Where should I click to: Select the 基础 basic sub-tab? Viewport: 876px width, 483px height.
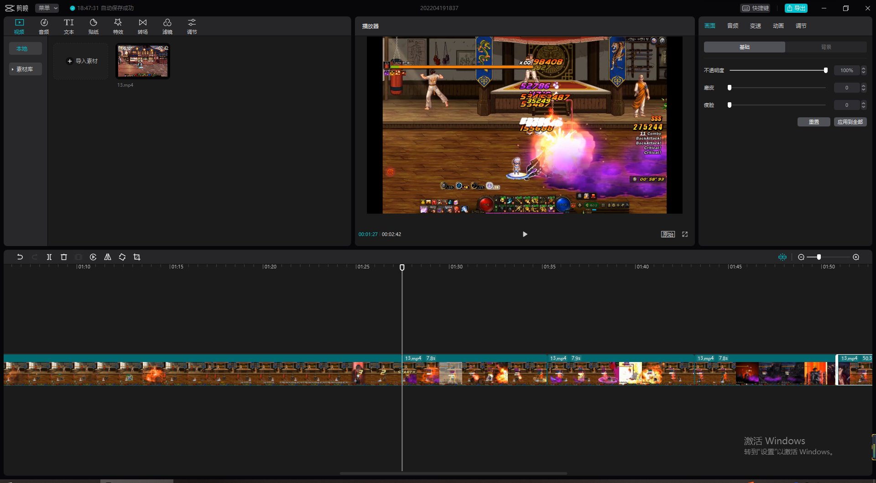745,47
